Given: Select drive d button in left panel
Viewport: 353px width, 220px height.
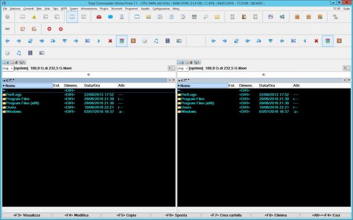Looking at the screenshot, I should [x=14, y=62].
